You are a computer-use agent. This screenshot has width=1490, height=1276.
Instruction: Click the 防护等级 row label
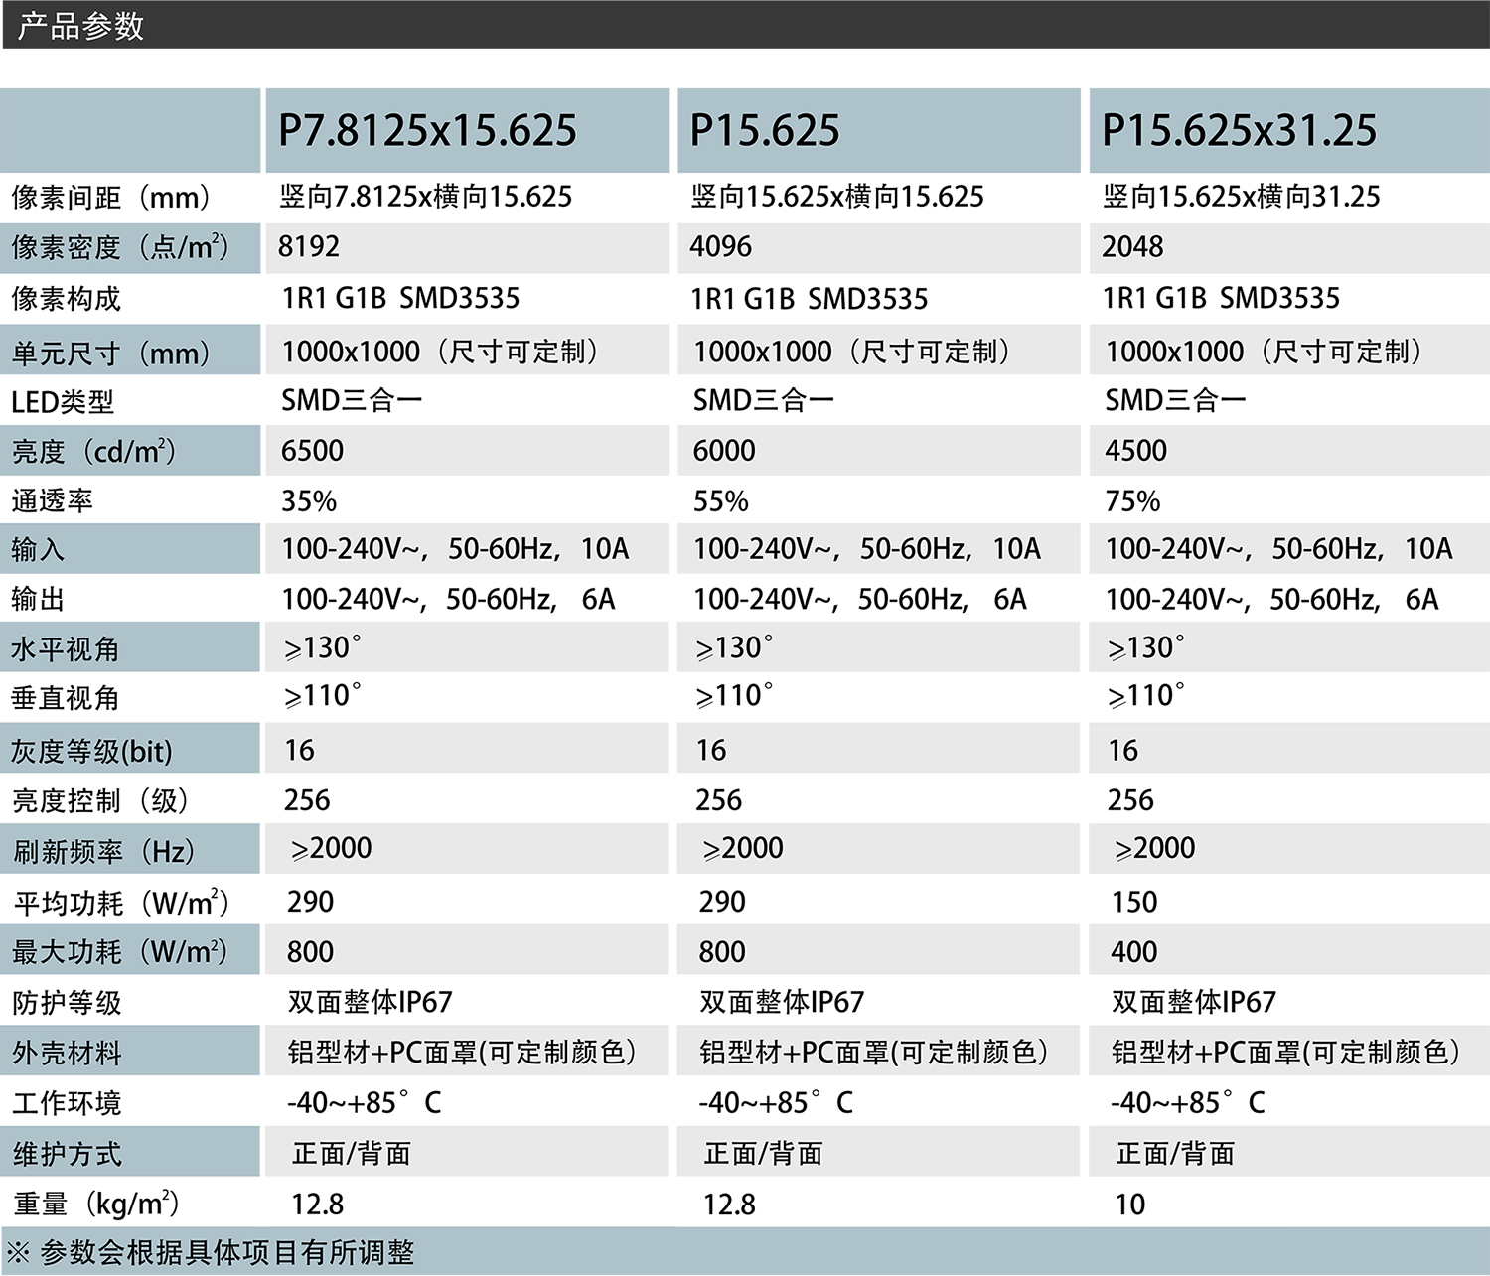tap(67, 1003)
